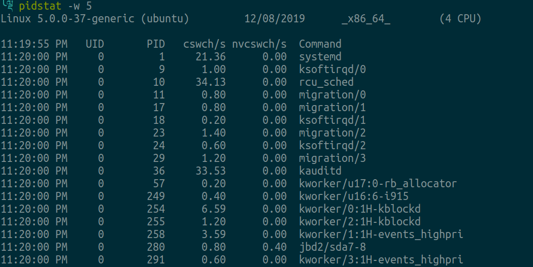Click PID 254 in the list

tap(156, 209)
